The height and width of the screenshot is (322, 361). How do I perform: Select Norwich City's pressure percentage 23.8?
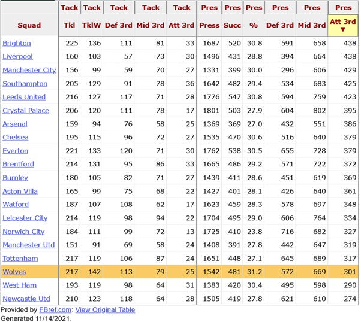[255, 232]
